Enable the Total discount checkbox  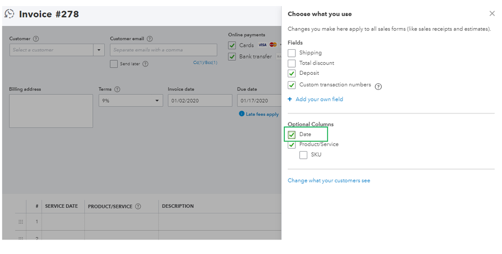(x=292, y=63)
